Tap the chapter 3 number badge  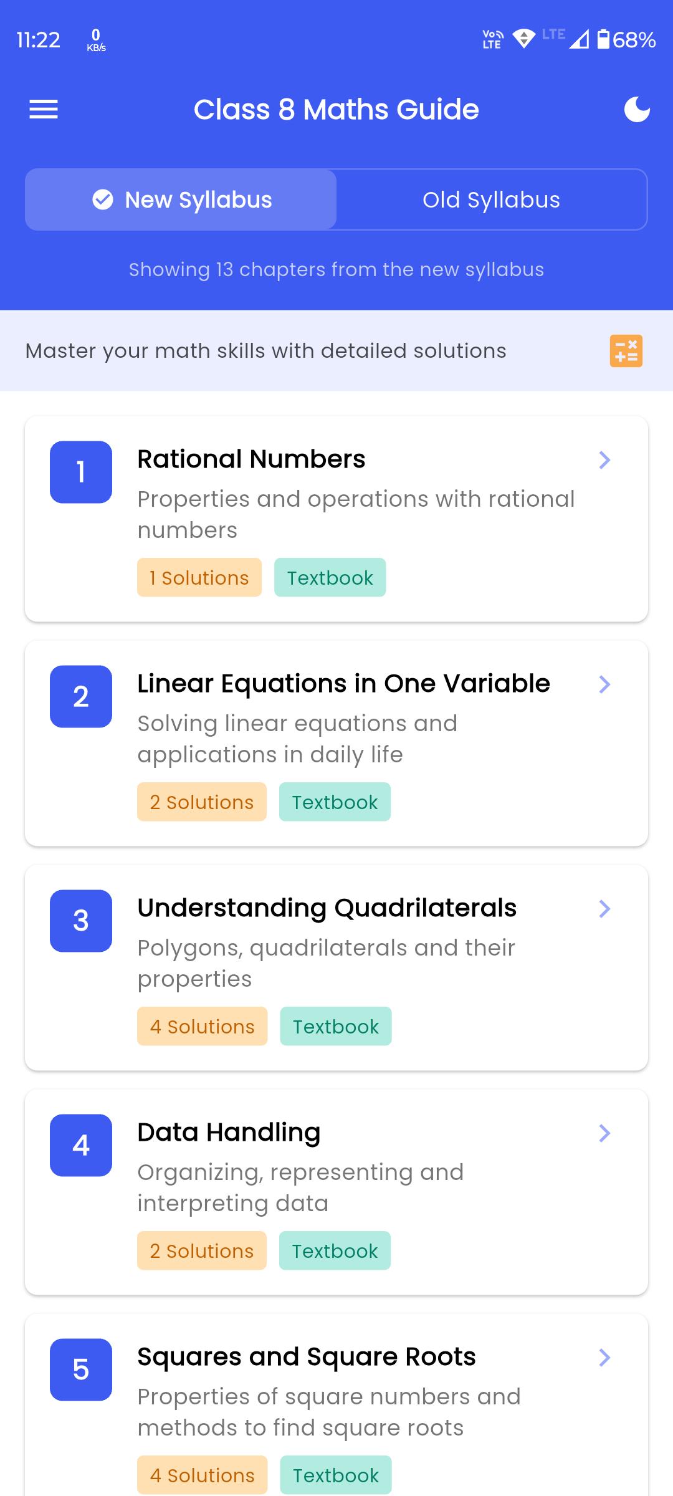(81, 921)
